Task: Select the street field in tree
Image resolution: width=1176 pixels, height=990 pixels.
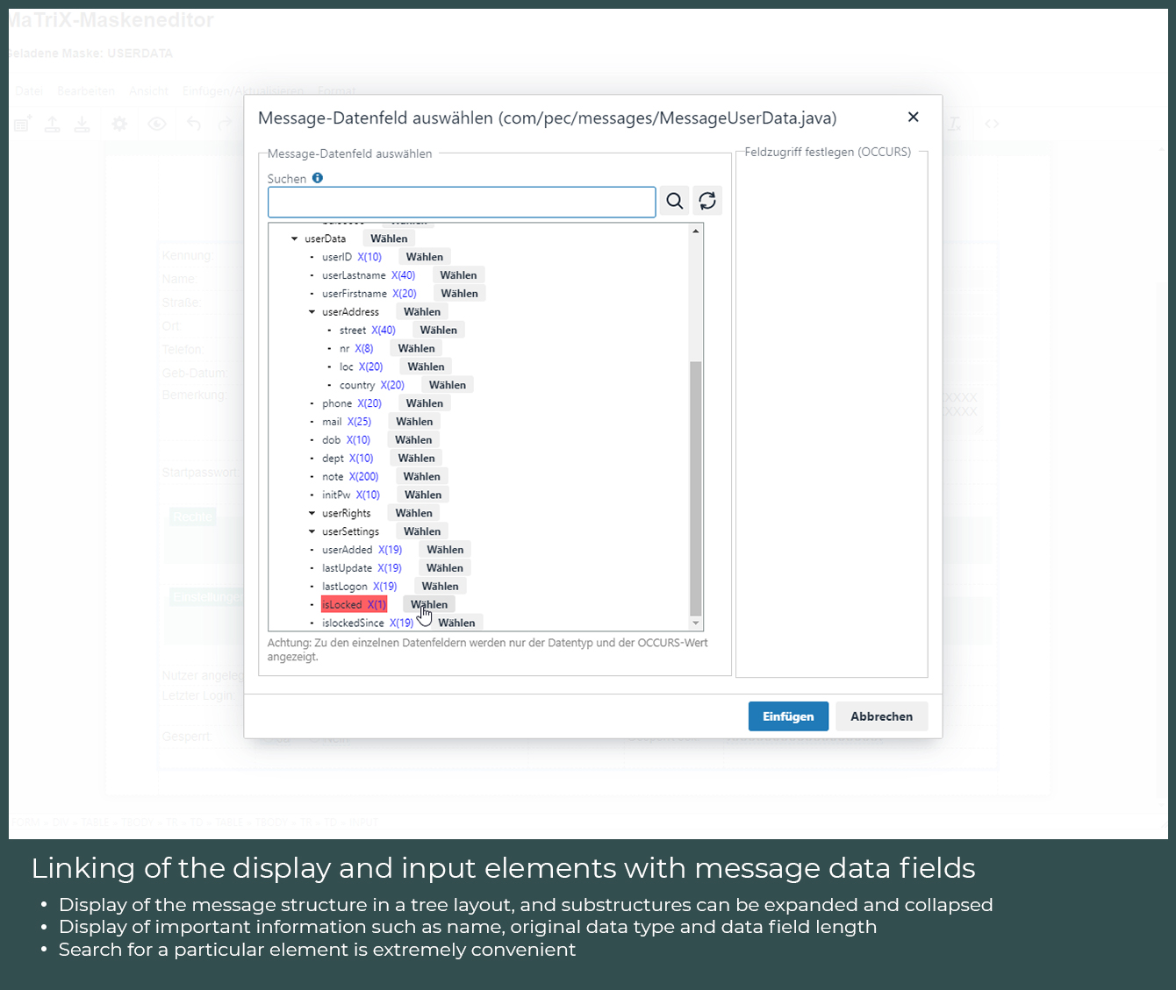Action: coord(353,331)
